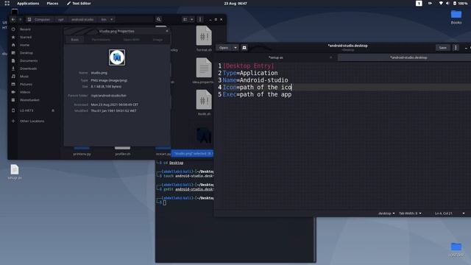
Task: Select Music in file manager sidebar
Action: click(24, 77)
